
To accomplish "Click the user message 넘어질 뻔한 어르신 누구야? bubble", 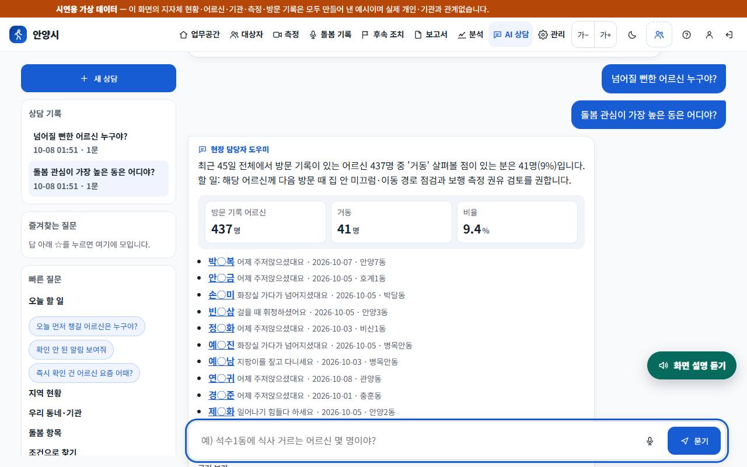I will (664, 78).
